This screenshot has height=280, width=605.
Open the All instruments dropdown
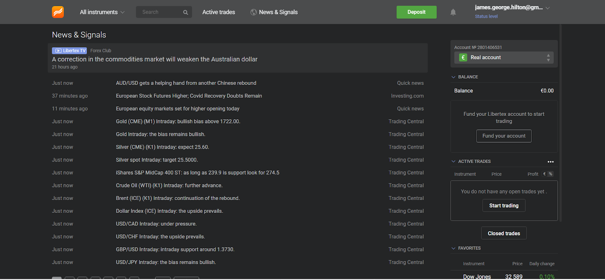(102, 12)
